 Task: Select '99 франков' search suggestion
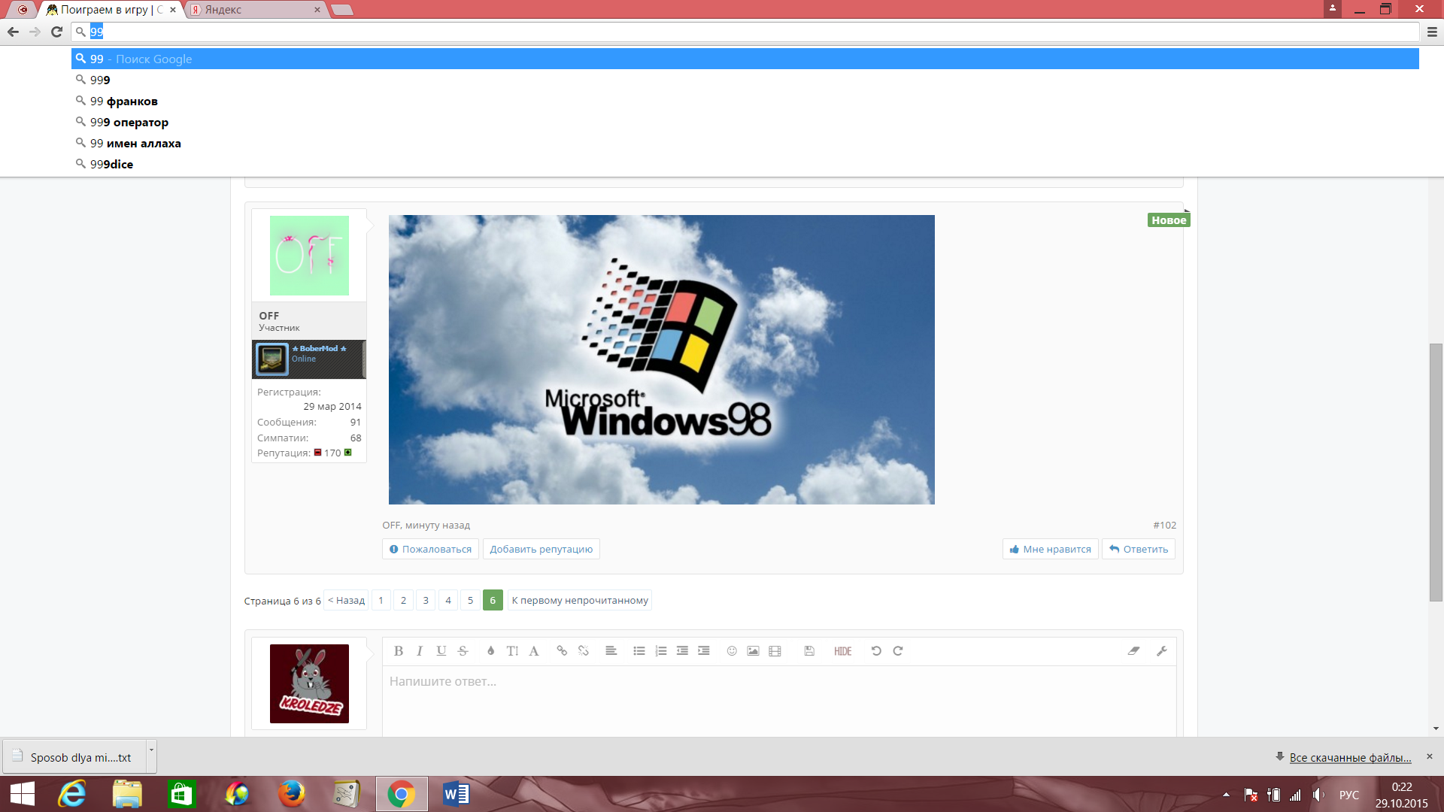point(745,101)
